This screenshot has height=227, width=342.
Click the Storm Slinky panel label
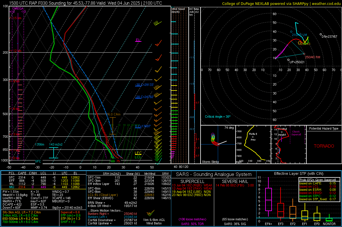point(210,162)
